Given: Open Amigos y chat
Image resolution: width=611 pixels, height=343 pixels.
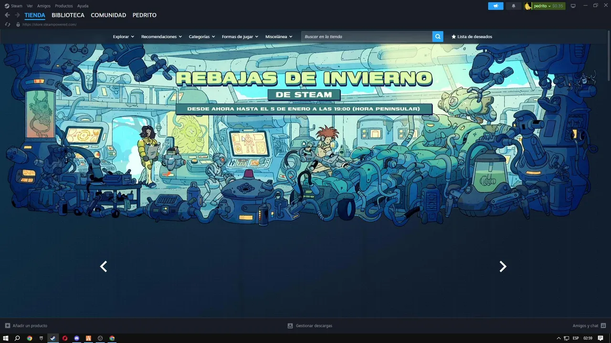Looking at the screenshot, I should click(x=589, y=326).
